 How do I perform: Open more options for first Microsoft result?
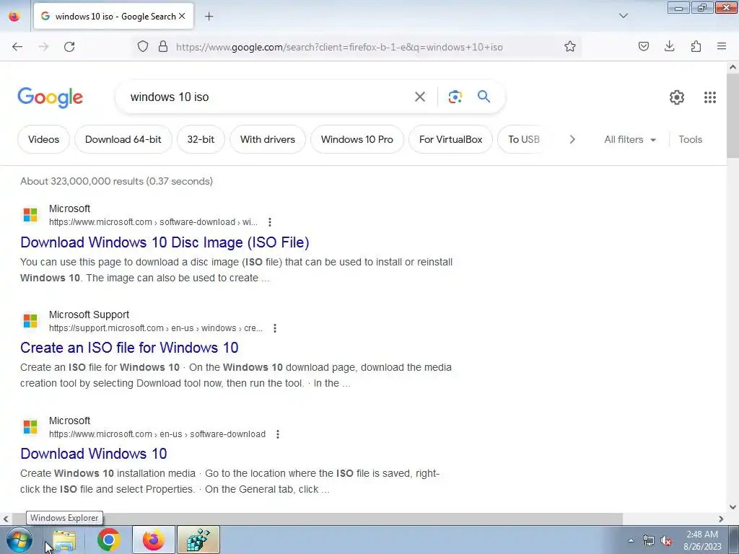pos(270,222)
